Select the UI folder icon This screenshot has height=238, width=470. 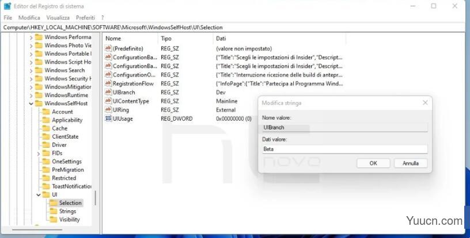pos(46,195)
